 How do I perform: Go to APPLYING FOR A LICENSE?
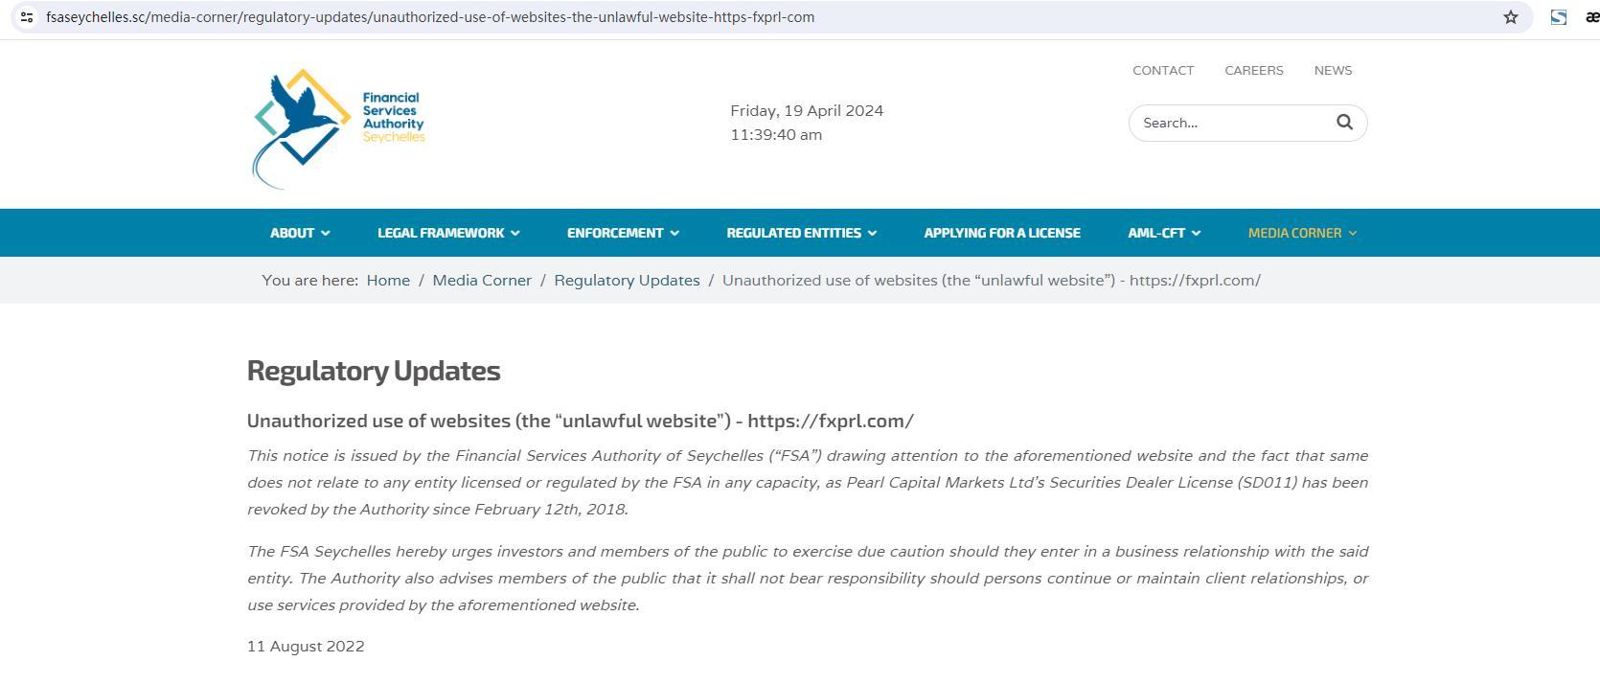click(1002, 233)
